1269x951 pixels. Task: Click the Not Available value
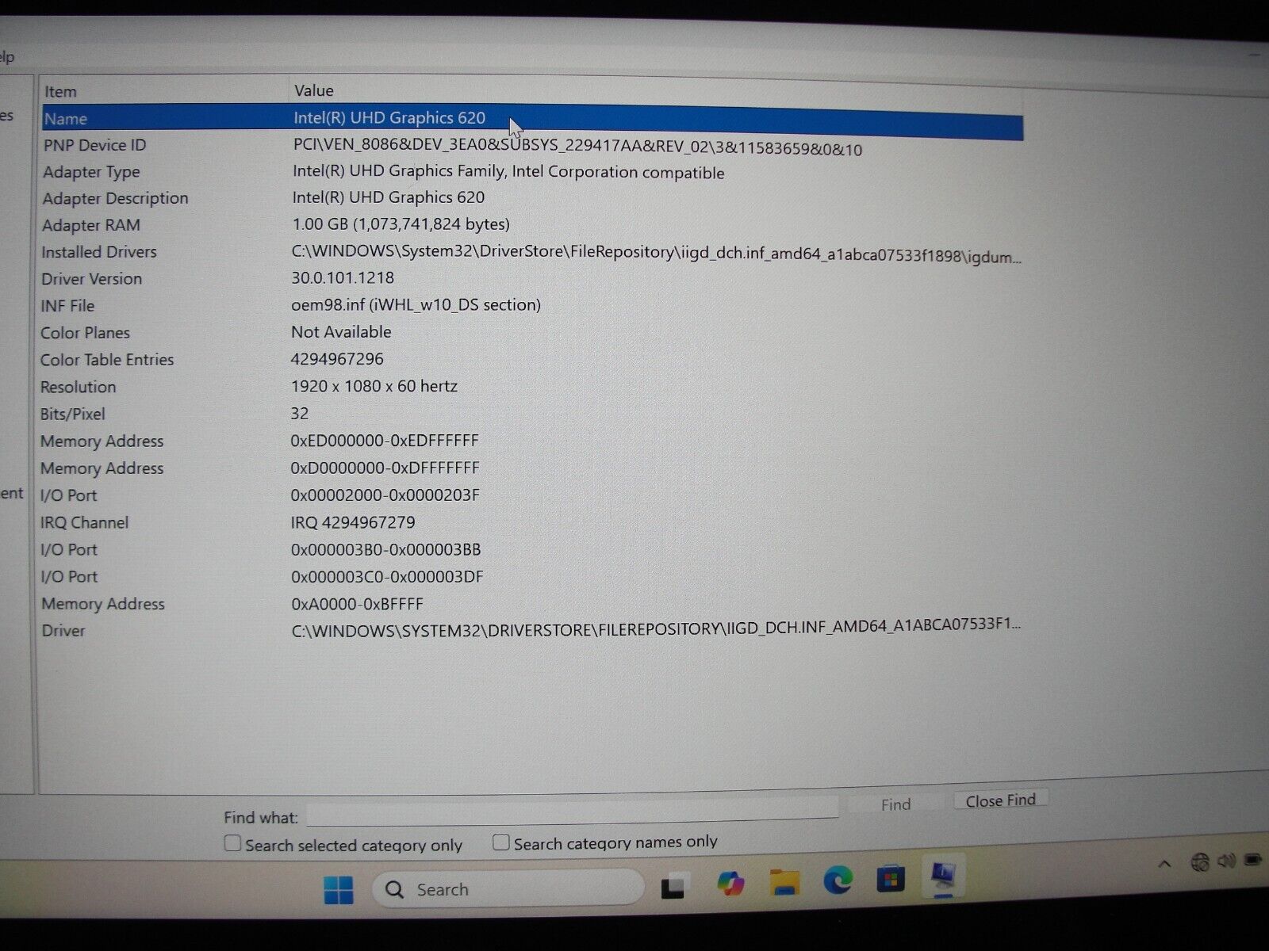coord(341,332)
